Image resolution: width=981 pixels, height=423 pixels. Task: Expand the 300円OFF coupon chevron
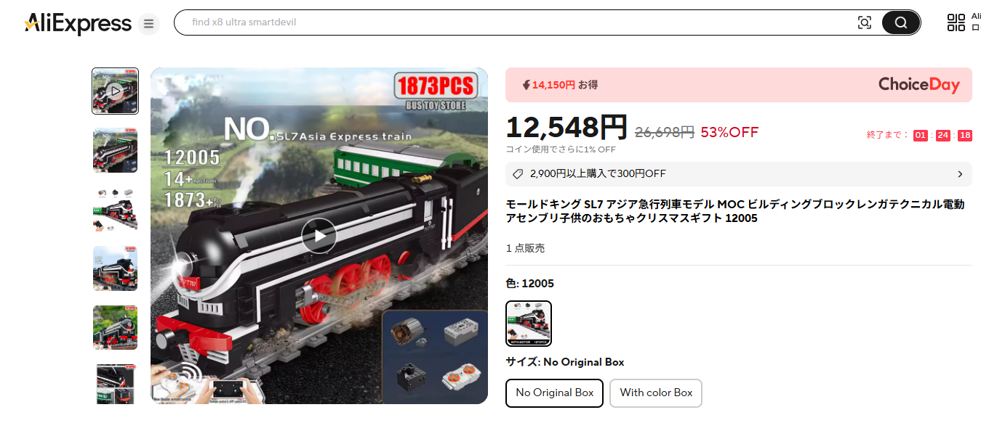[x=960, y=174]
